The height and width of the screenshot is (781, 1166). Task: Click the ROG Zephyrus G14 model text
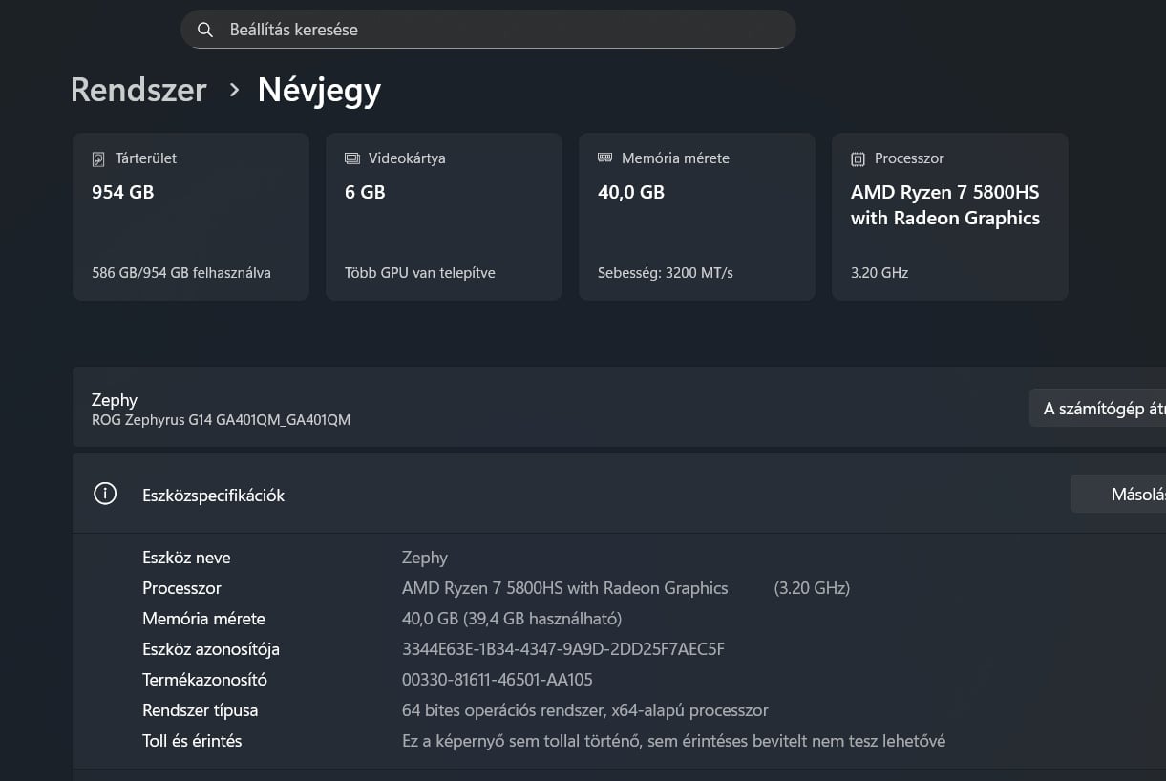point(221,420)
